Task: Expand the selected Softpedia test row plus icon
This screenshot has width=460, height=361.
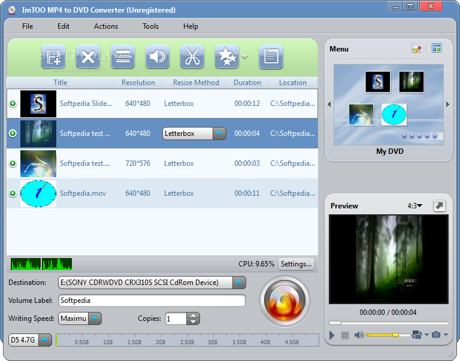Action: coord(13,134)
